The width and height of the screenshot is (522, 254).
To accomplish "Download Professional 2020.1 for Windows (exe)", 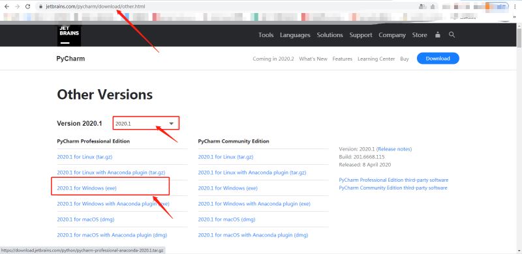I will pyautogui.click(x=87, y=188).
